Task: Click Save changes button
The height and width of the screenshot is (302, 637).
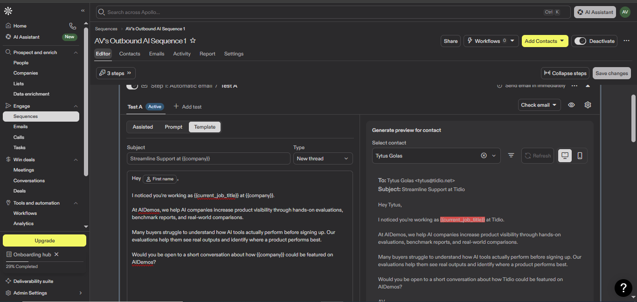Action: (x=612, y=73)
